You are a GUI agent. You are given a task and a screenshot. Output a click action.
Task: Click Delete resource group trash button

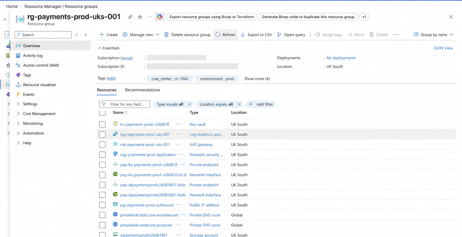click(187, 35)
